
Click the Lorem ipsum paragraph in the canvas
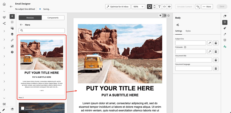click(x=120, y=107)
